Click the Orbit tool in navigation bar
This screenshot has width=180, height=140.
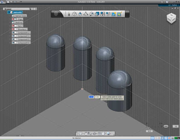point(80,134)
